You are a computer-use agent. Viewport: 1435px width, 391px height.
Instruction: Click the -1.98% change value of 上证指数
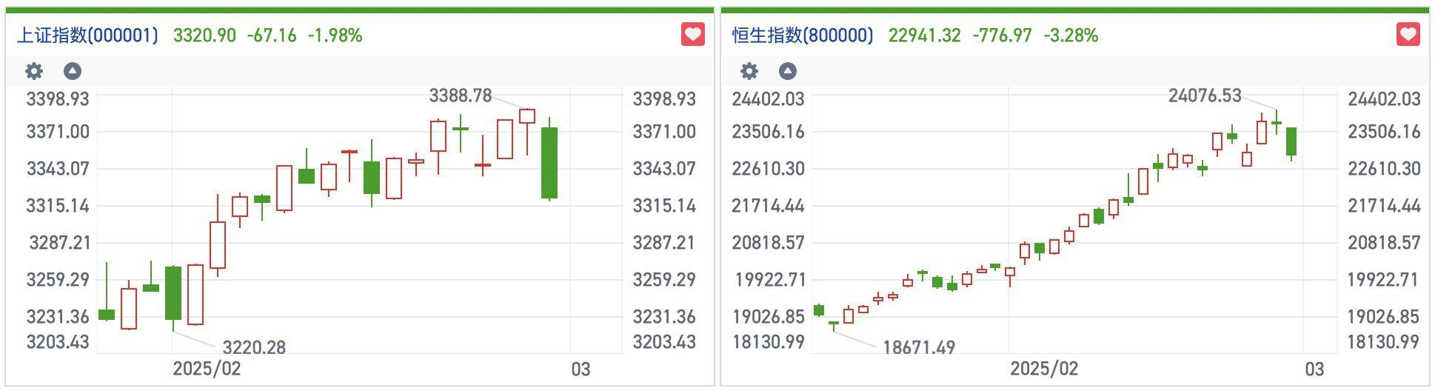pyautogui.click(x=335, y=35)
